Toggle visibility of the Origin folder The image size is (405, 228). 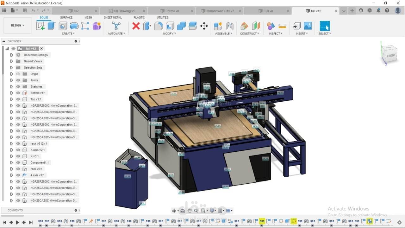[x=18, y=74]
